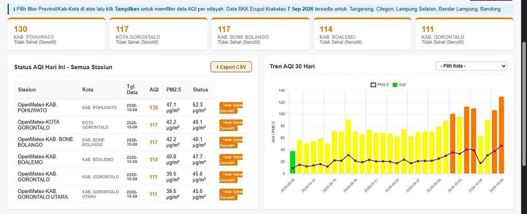
Task: Sort by the Stasiun column header
Action: point(27,90)
